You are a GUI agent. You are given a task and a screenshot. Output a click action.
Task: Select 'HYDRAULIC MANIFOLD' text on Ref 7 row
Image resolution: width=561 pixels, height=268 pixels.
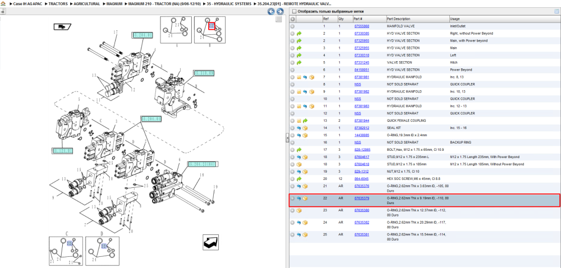tap(404, 77)
